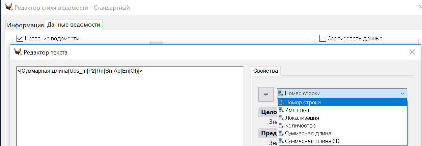The image size is (422, 146).
Task: Click the icon beside Количество entry
Action: tap(281, 125)
